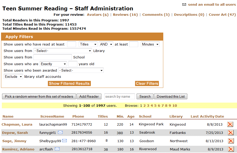The width and height of the screenshot is (237, 153).
Task: Go to Cover Art (47) review
Action: point(222,15)
